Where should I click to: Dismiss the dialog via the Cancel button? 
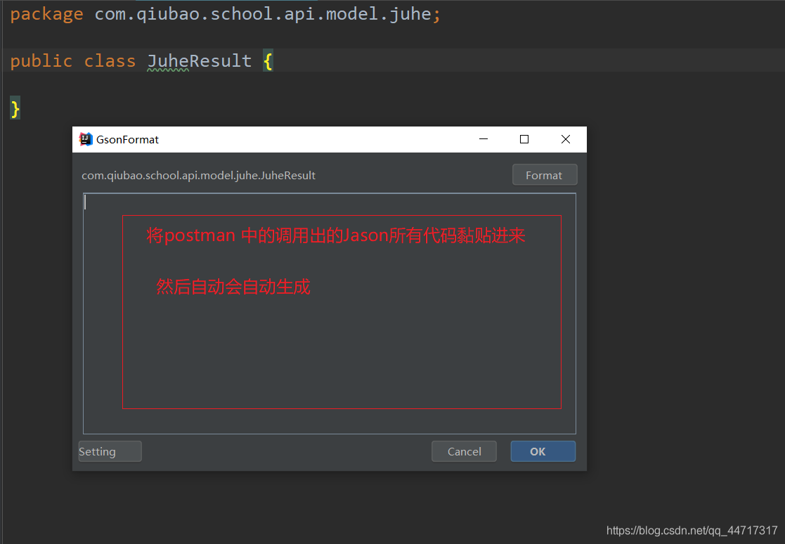pyautogui.click(x=464, y=451)
